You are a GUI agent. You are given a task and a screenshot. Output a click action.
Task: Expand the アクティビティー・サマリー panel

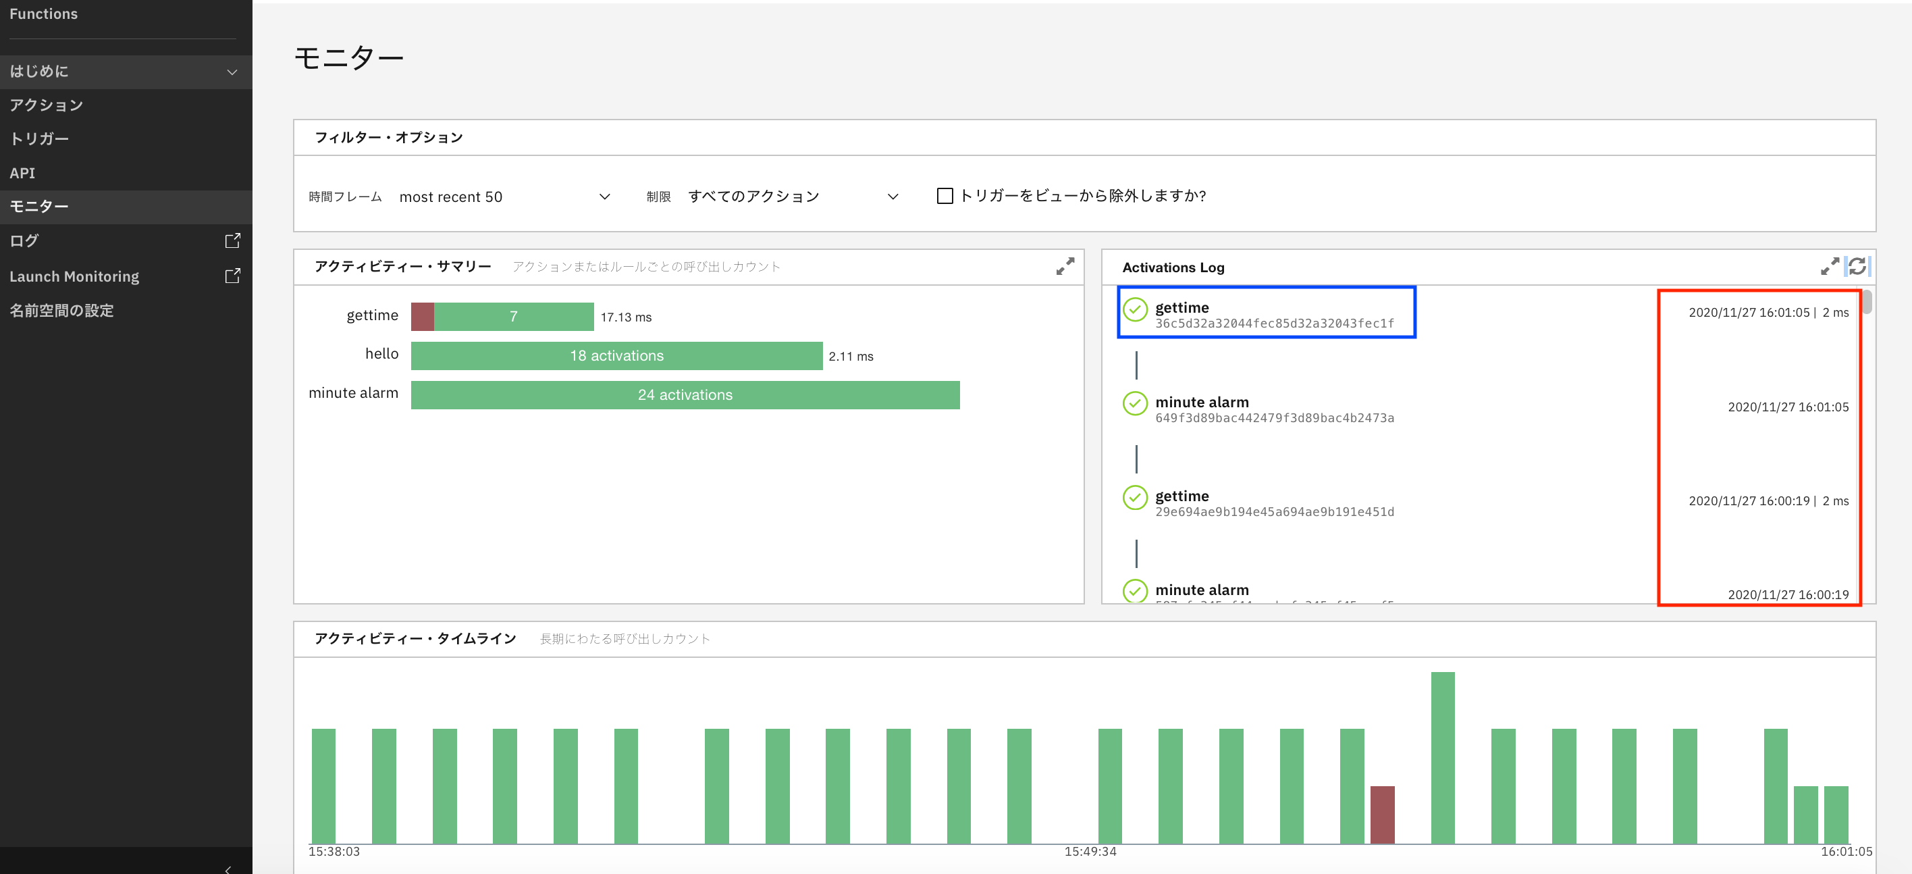click(1066, 266)
